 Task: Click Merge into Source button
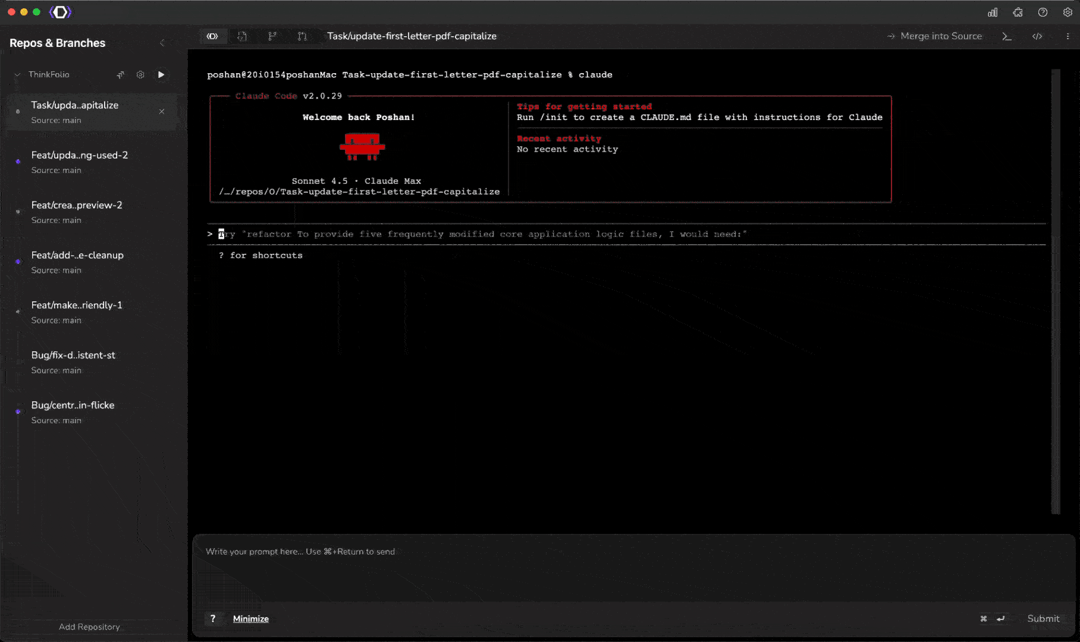point(934,36)
